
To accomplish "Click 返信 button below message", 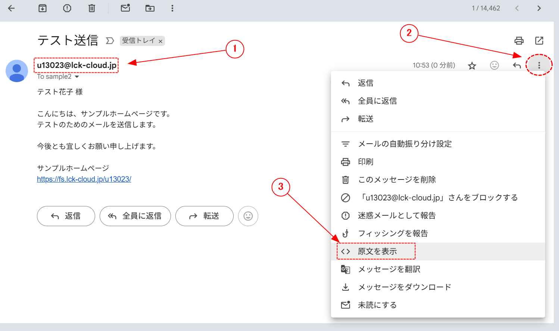I will coord(66,216).
